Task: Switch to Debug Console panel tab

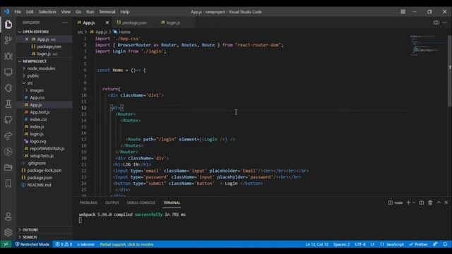Action: click(x=141, y=202)
